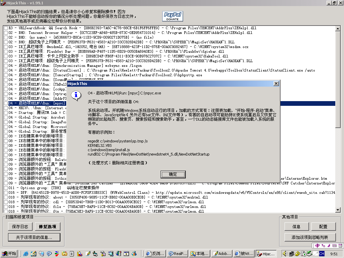Check the O4 StatusClient startup entry
344x258 pixels.
click(6, 71)
